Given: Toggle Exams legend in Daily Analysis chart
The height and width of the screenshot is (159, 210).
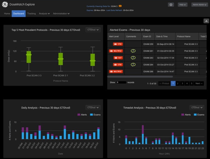Looking at the screenshot, I should tap(95, 115).
